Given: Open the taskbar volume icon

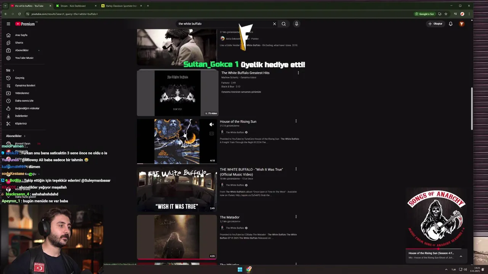Looking at the screenshot, I should coord(465,269).
